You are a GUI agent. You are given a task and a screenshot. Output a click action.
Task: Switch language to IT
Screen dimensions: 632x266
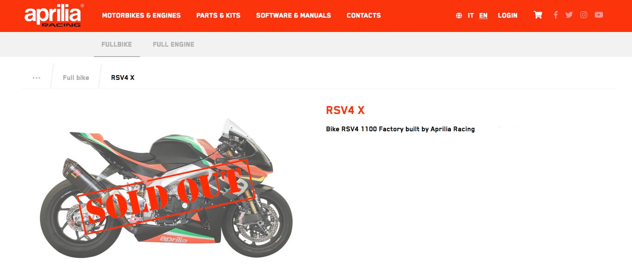[471, 16]
